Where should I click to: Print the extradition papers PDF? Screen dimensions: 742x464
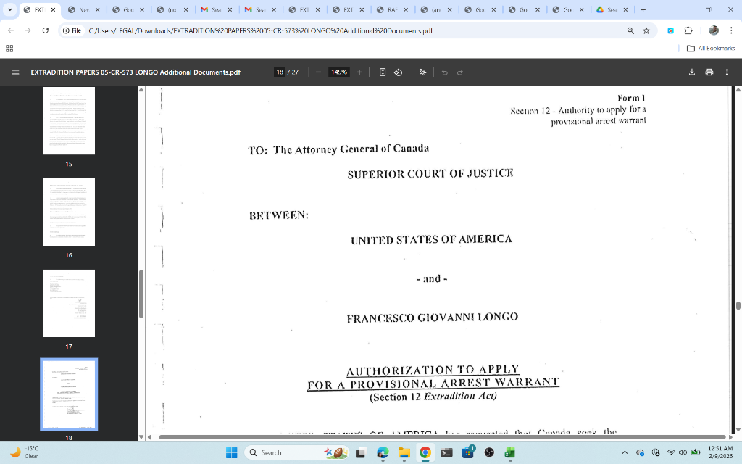709,72
